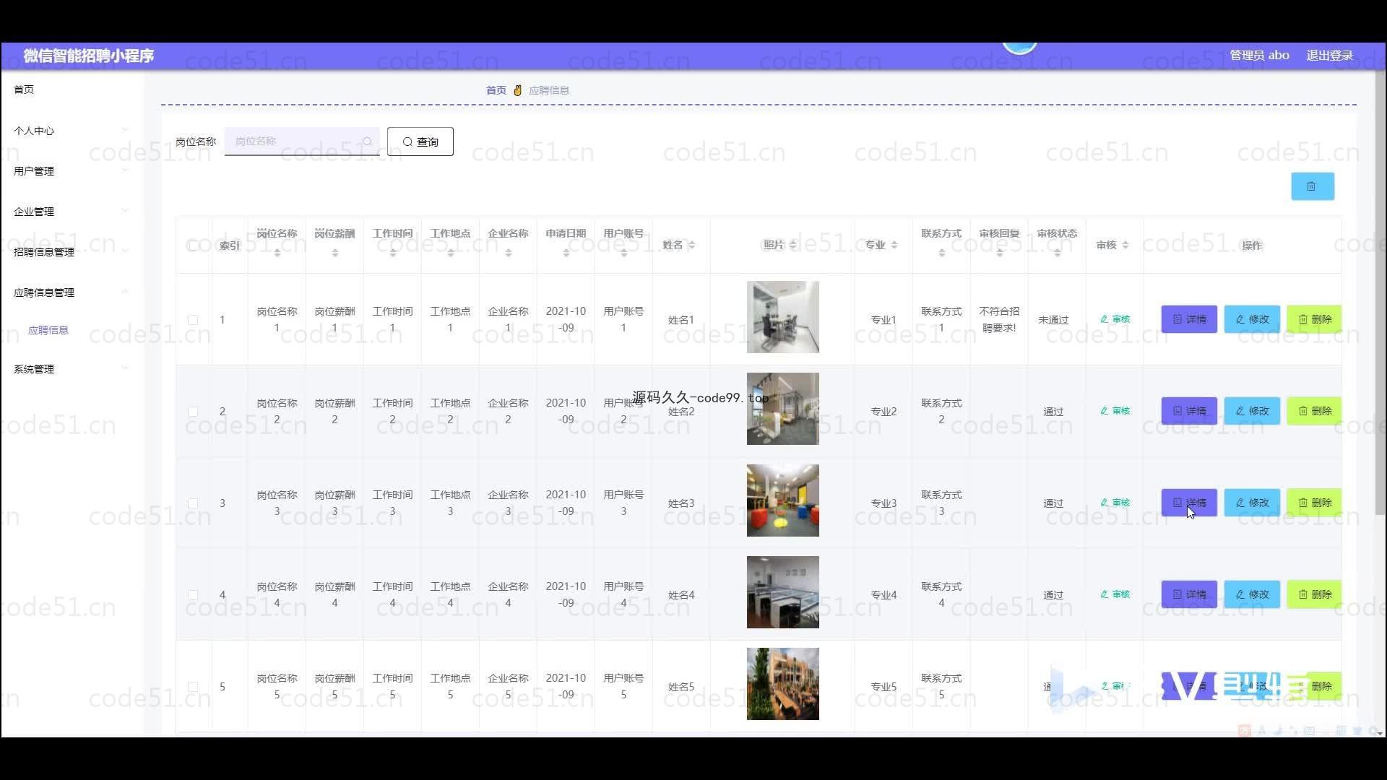Click 删除 for row 1
This screenshot has width=1387, height=780.
coord(1314,319)
